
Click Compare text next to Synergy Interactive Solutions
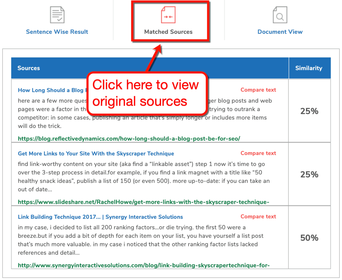(x=258, y=216)
